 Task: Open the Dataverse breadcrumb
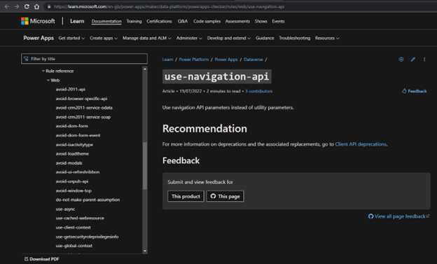click(253, 60)
